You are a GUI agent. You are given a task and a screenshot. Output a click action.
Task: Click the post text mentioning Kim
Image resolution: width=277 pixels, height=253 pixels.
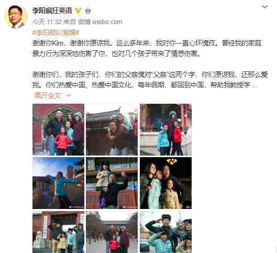point(147,48)
